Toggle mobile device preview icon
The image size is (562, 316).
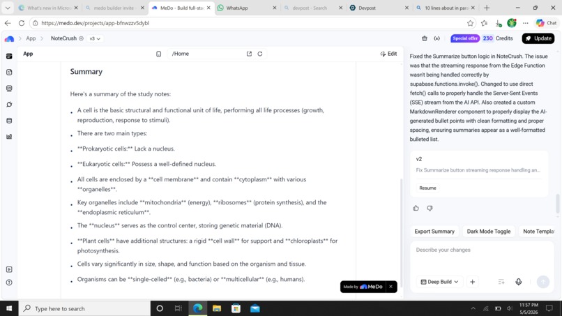tap(158, 54)
